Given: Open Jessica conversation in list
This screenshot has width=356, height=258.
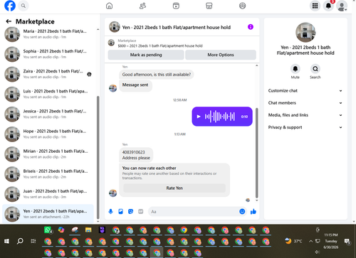Looking at the screenshot, I should click(x=48, y=114).
